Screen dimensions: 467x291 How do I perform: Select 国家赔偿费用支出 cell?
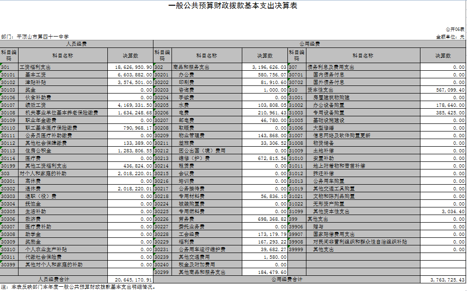tap(363, 234)
